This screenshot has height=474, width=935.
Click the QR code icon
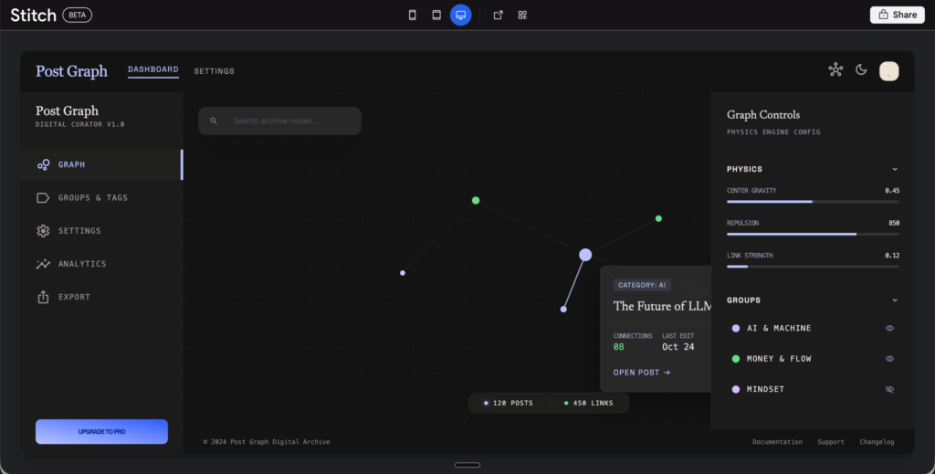(x=522, y=15)
